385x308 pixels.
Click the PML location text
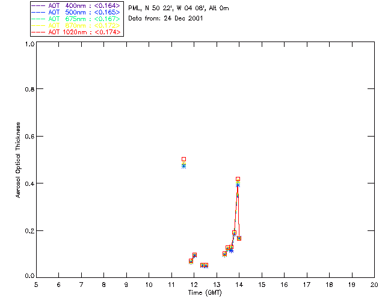coord(179,8)
